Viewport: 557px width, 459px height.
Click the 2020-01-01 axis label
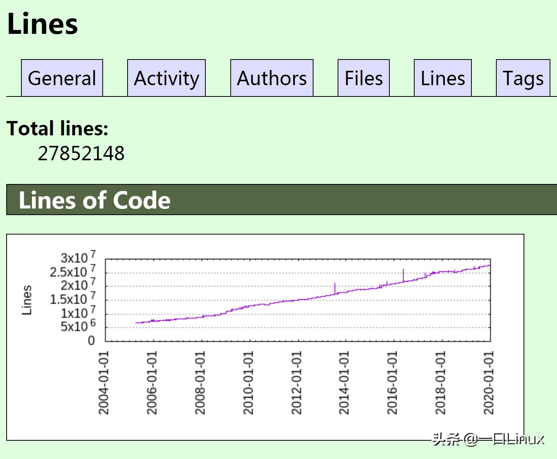click(x=489, y=383)
